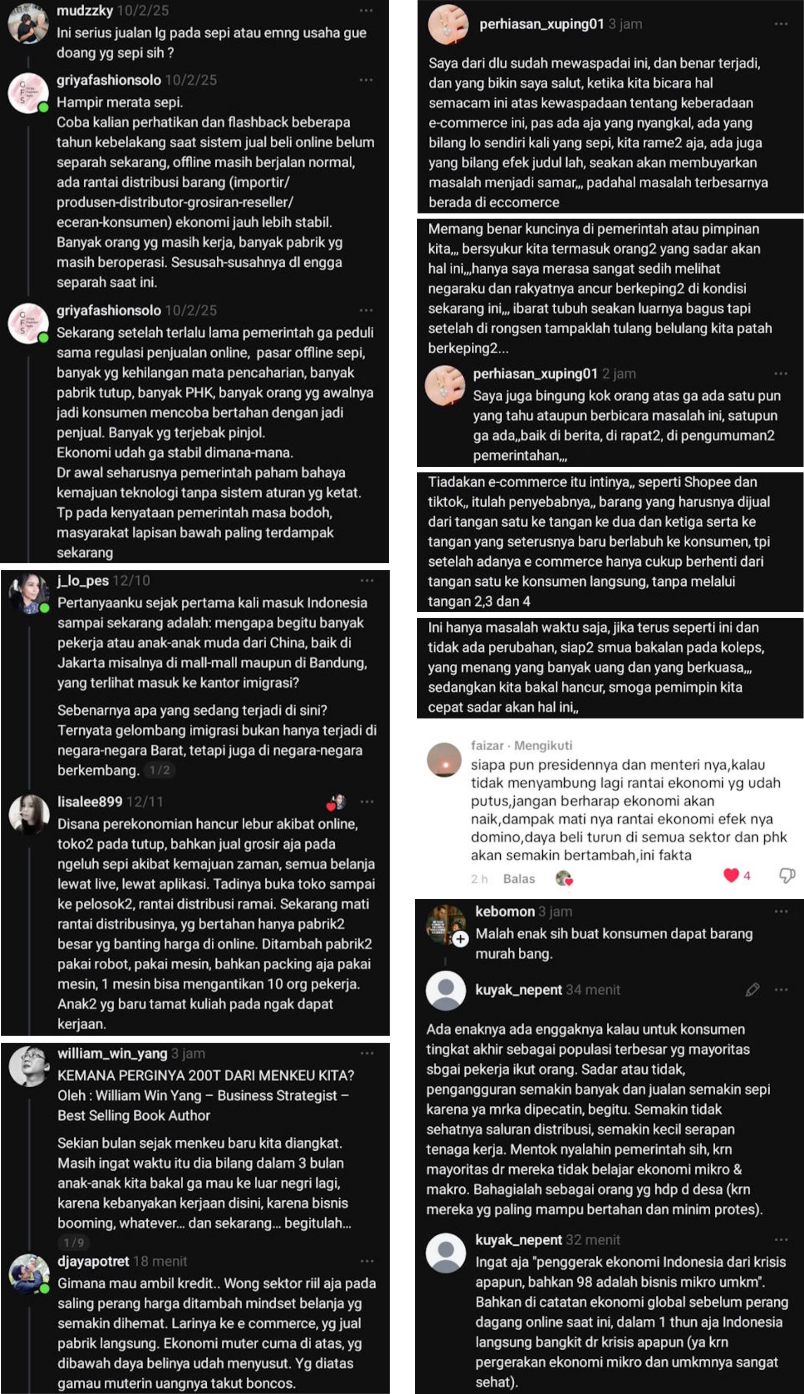Open more options on kebomon's post
This screenshot has width=804, height=1394.
781,911
